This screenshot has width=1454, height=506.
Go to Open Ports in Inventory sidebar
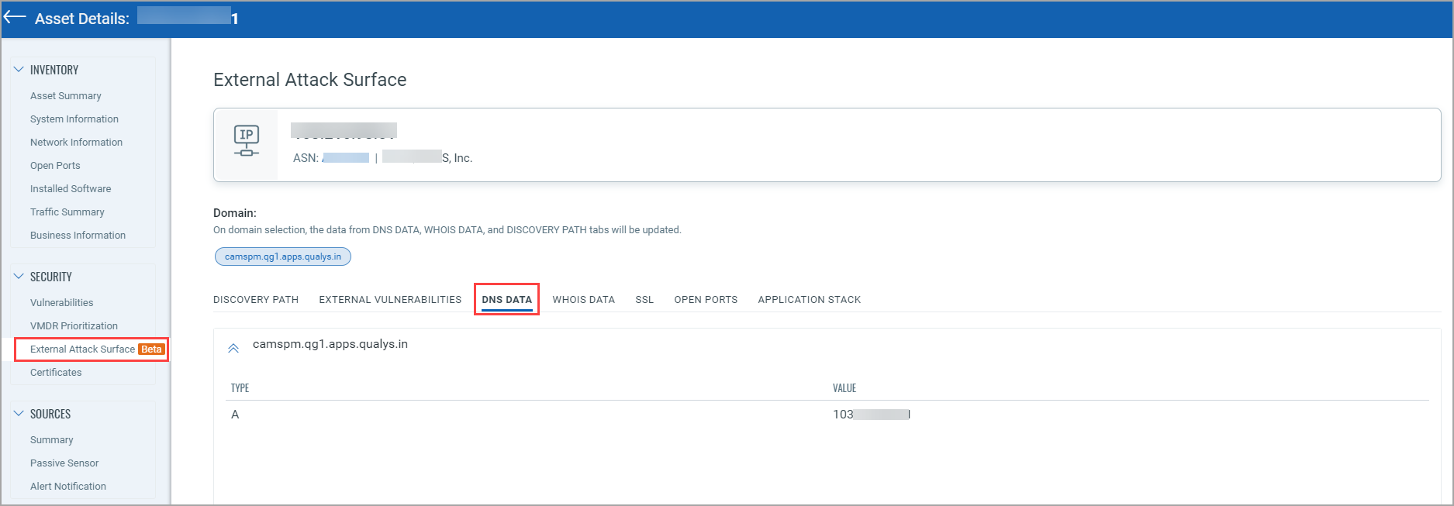pos(55,166)
